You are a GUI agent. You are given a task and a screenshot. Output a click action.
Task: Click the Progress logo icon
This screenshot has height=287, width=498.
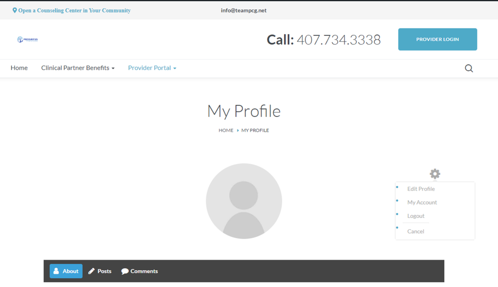[20, 39]
